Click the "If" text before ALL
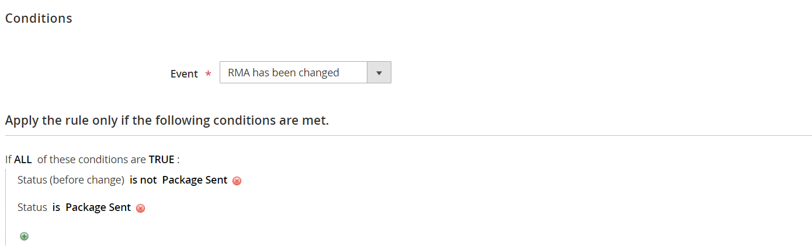Viewport: 812px width, 250px height. coord(9,159)
